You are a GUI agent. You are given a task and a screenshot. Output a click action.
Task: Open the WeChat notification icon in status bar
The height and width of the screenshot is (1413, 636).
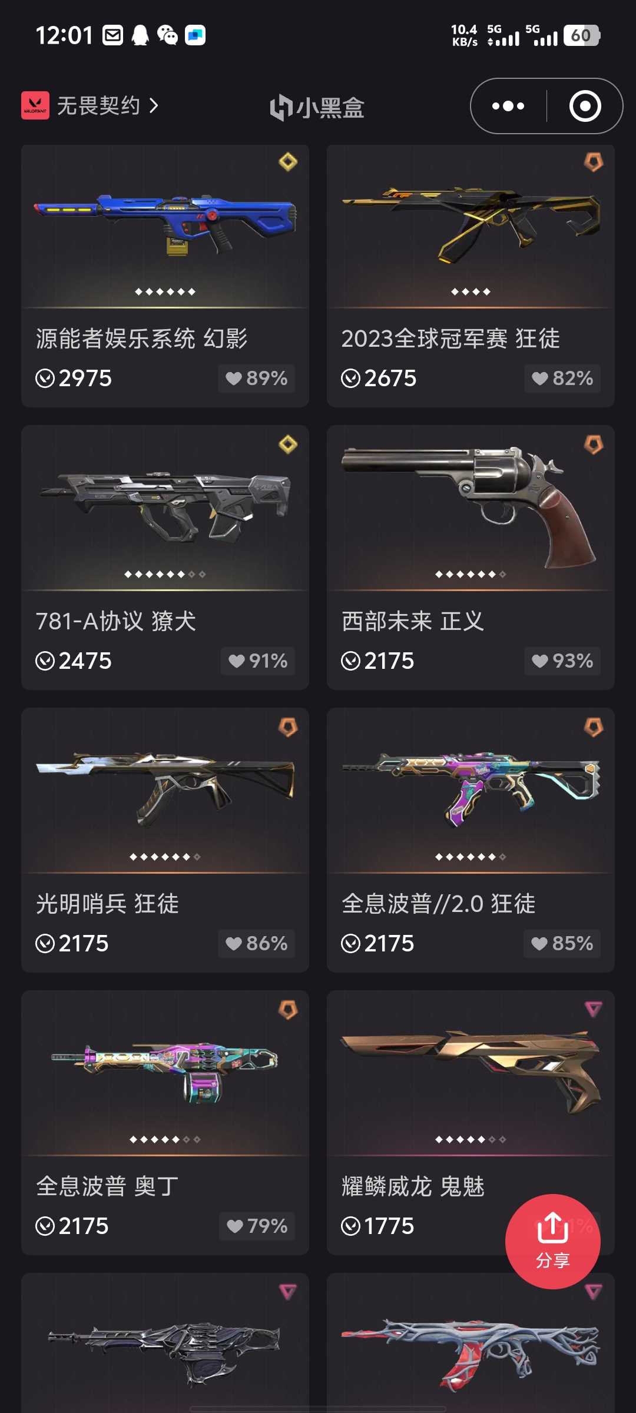[167, 35]
